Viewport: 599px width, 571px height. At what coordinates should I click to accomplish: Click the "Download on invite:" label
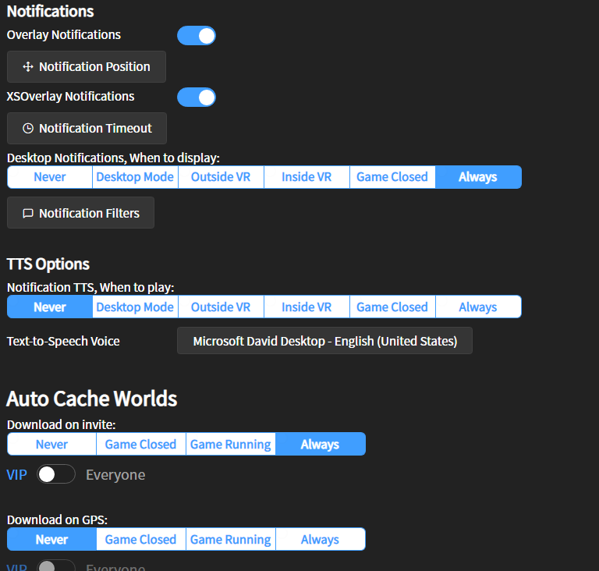point(62,424)
